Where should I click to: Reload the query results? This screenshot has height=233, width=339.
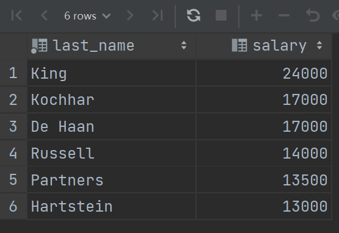[194, 15]
